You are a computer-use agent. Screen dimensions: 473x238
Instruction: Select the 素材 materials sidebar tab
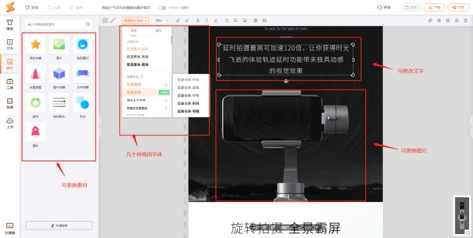pyautogui.click(x=10, y=64)
